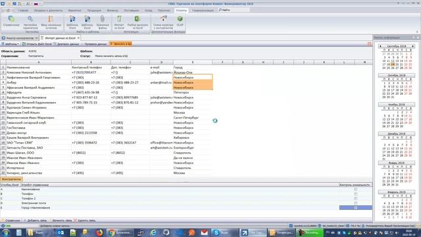
Task: Toggle uniqueness checkbox for Город row
Action: (x=355, y=208)
